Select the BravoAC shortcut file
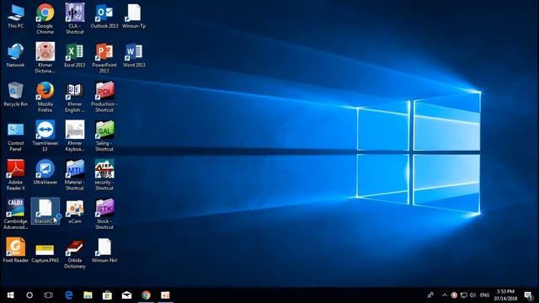 (45, 211)
